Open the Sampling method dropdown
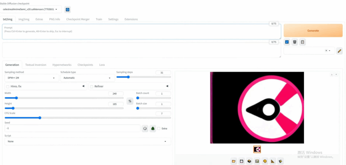The height and width of the screenshot is (165, 346). 31,78
